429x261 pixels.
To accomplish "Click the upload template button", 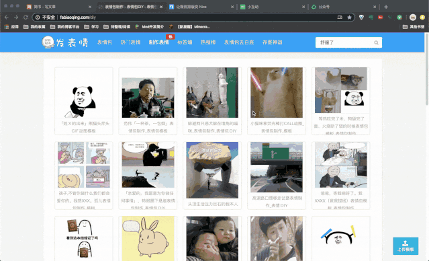I will (x=406, y=246).
